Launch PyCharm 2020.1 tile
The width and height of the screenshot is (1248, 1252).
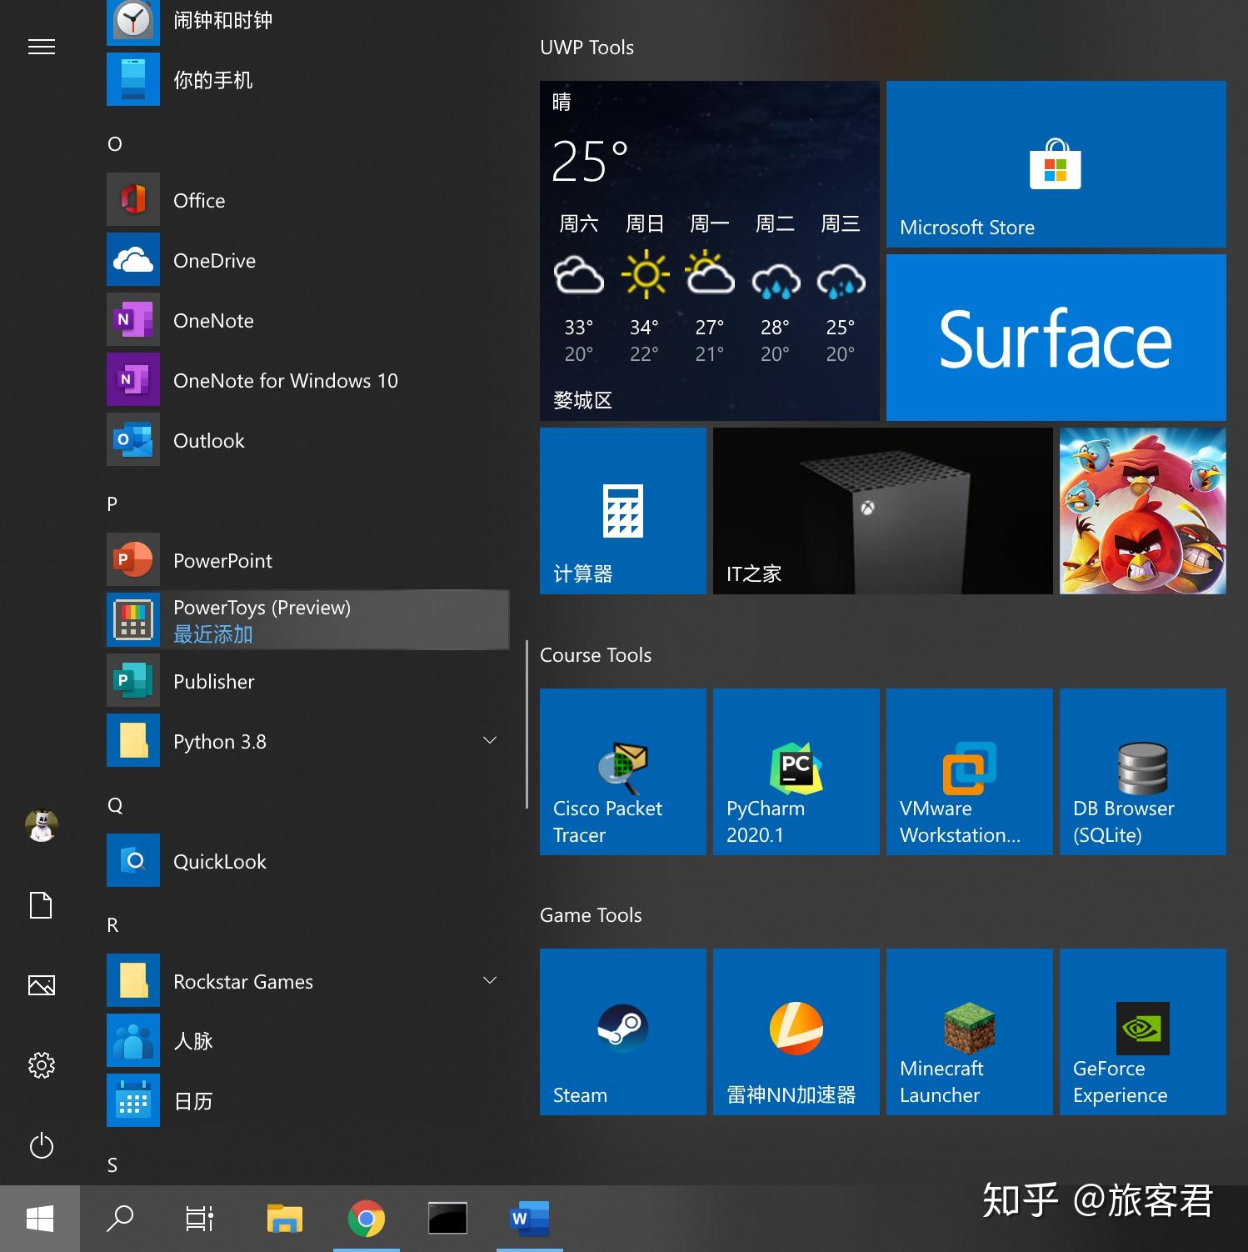pyautogui.click(x=796, y=772)
